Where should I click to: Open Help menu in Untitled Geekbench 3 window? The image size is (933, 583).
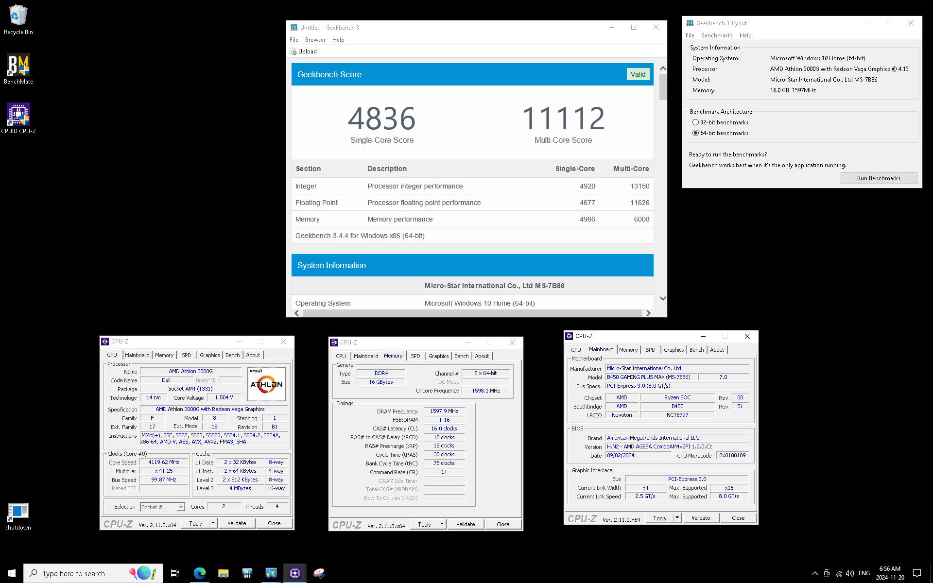coord(338,40)
